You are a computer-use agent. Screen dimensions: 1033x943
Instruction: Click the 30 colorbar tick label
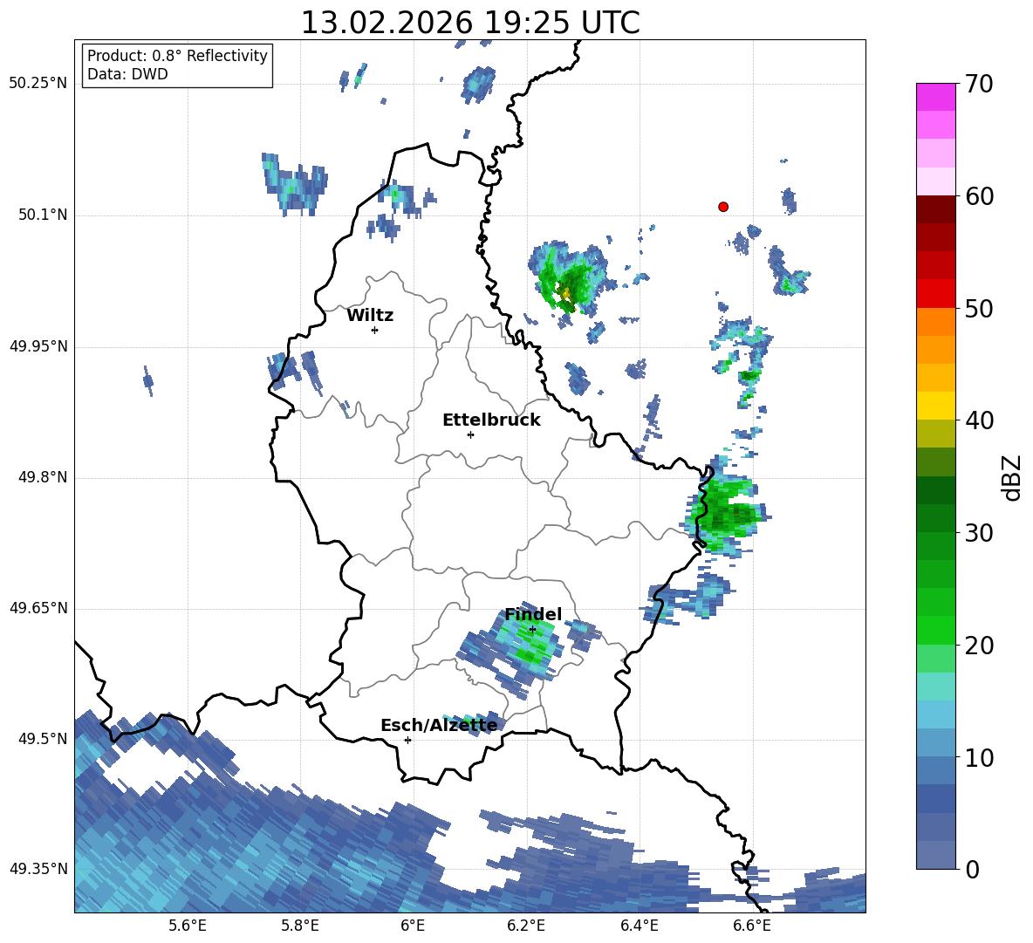[979, 533]
